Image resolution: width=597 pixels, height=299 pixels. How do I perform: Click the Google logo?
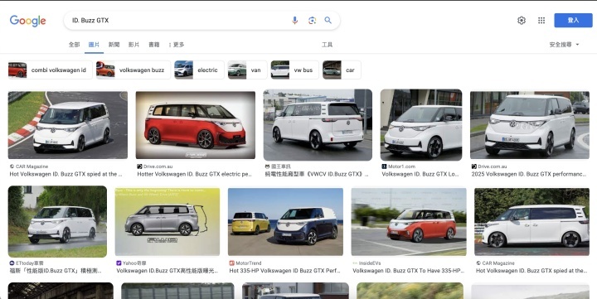coord(28,21)
